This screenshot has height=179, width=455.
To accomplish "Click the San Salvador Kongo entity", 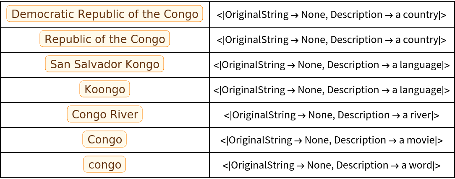I will 105,64.
